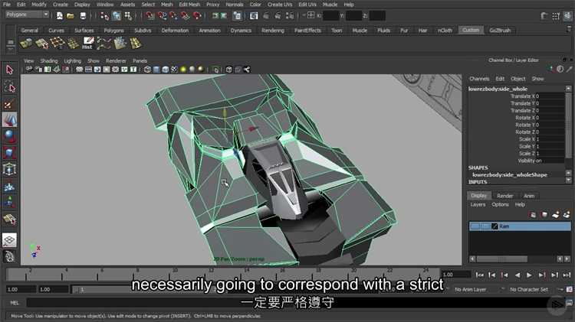This screenshot has width=575, height=322.
Task: Open the Channels menu in Channel Box
Action: click(x=479, y=79)
